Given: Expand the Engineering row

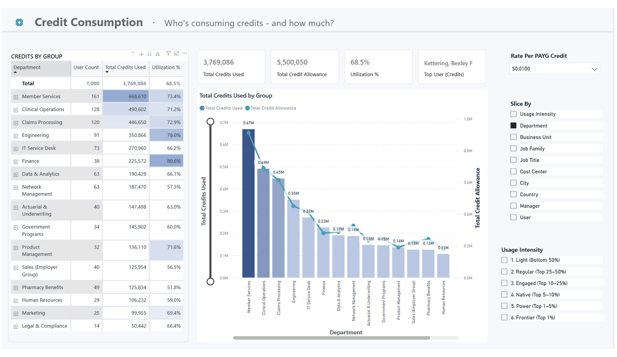Looking at the screenshot, I should 16,136.
